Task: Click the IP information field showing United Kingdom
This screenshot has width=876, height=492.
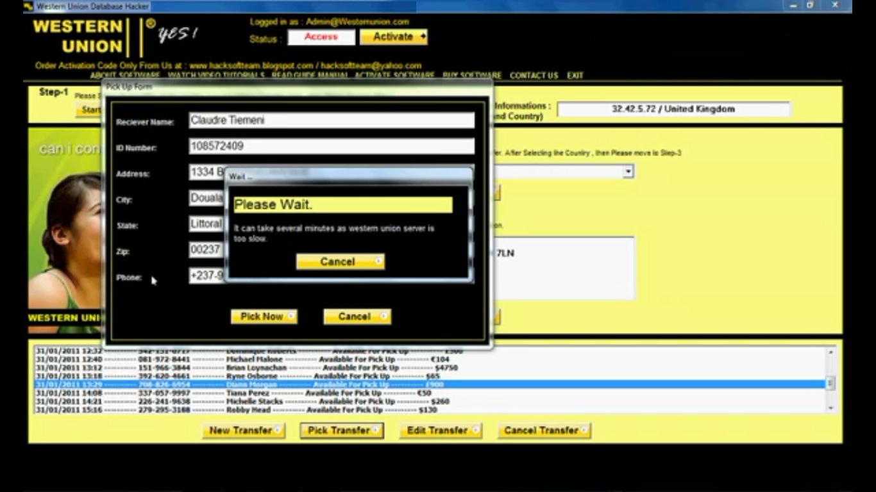Action: click(673, 109)
